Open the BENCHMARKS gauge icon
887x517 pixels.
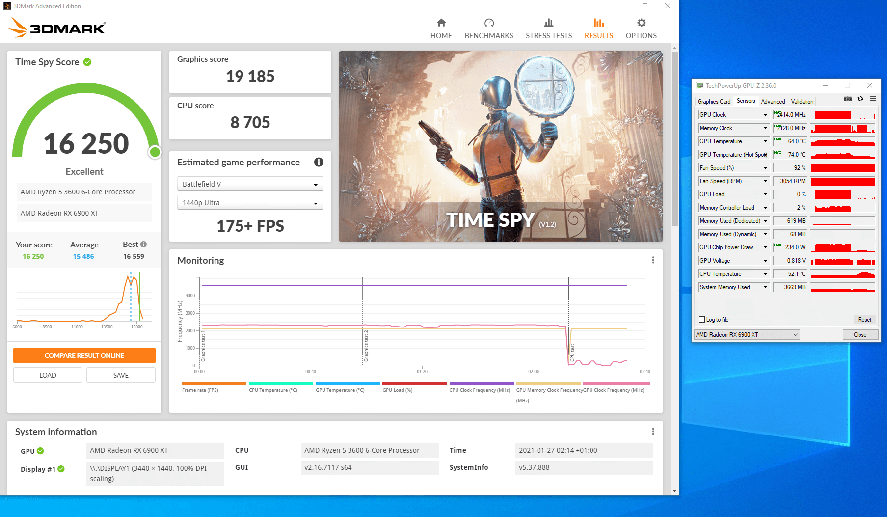tap(489, 23)
